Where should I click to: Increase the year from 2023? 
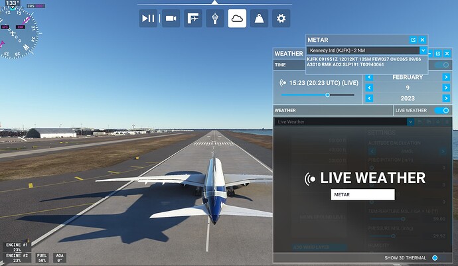point(446,98)
